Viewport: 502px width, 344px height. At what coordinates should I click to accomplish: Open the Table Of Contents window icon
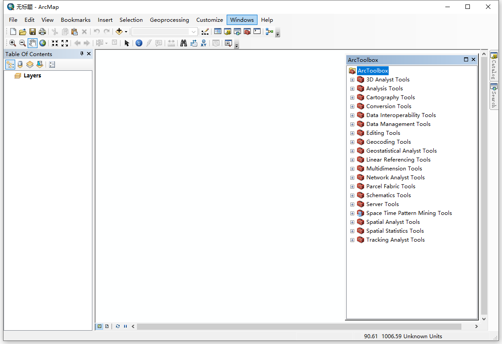click(218, 32)
